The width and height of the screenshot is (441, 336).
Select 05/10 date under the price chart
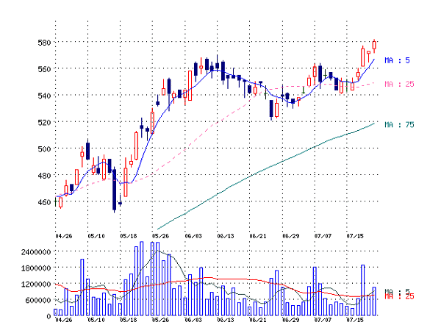pos(96,236)
